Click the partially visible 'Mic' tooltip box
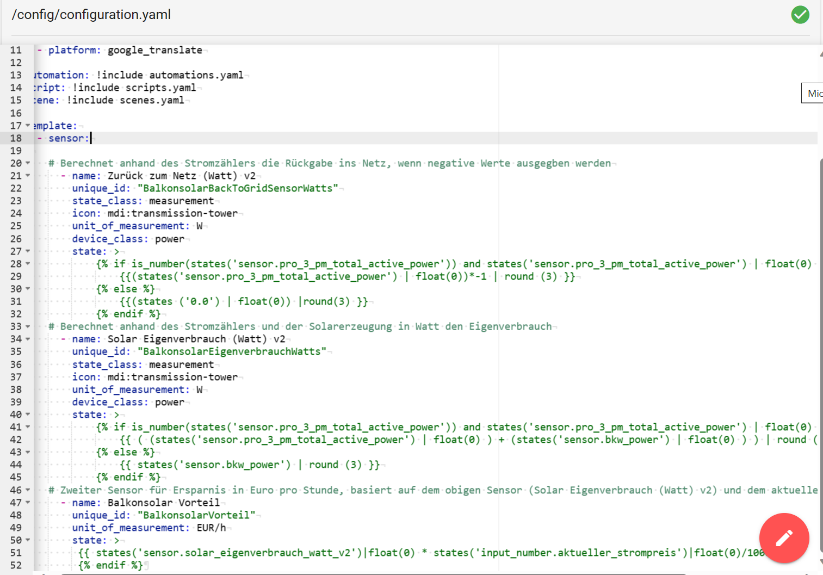Screen dimensions: 823x575 [x=812, y=93]
